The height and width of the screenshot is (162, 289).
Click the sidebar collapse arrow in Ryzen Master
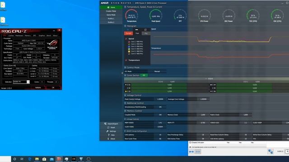(x=122, y=73)
